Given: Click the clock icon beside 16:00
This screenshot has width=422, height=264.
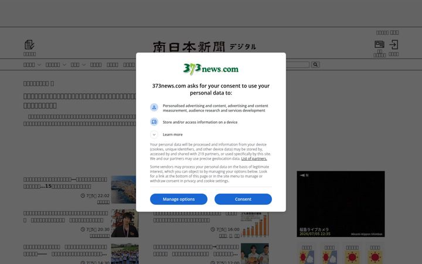Looking at the screenshot, I should point(213,229).
